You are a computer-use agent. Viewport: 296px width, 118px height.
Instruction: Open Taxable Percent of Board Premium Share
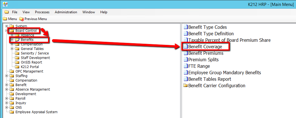pyautogui.click(x=229, y=40)
